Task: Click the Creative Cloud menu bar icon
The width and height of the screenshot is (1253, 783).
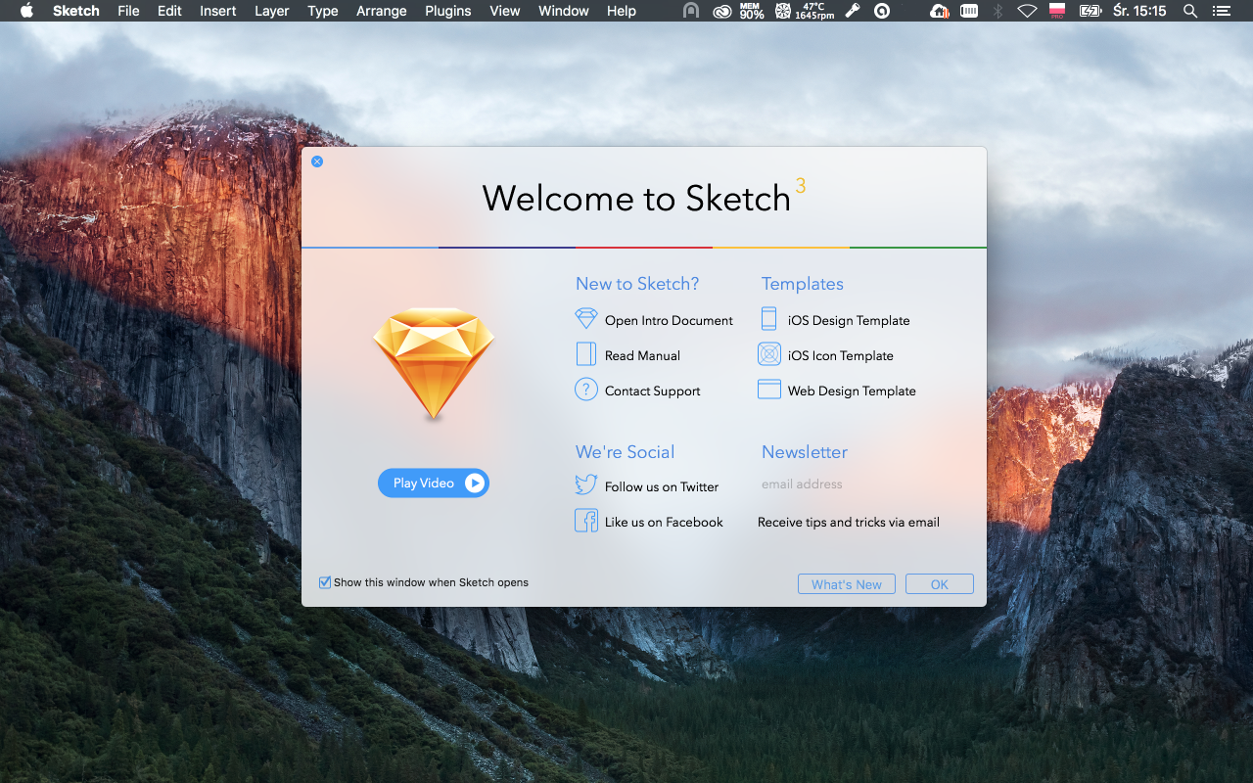Action: [x=722, y=11]
